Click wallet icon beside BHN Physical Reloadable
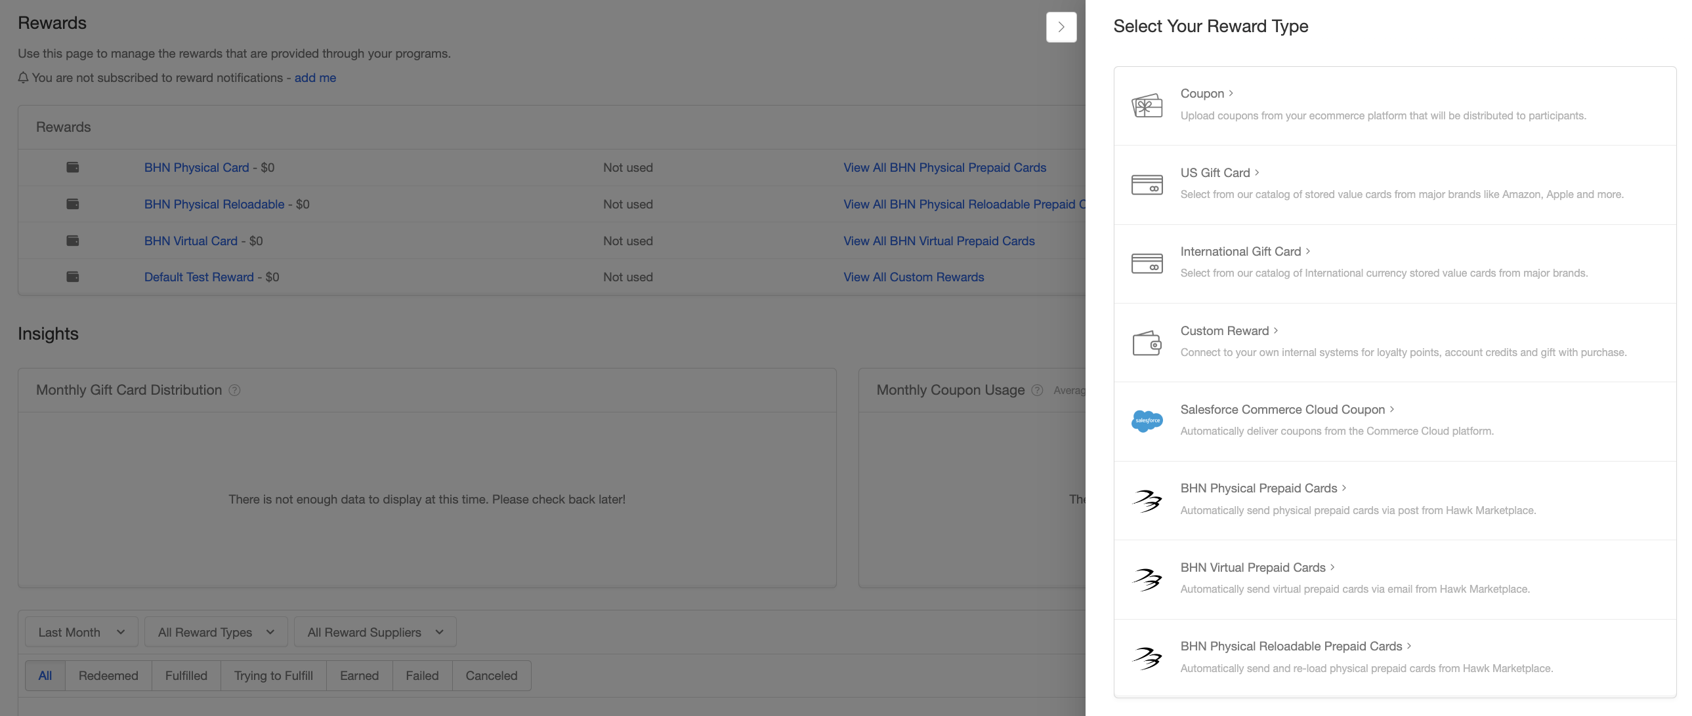 point(73,204)
